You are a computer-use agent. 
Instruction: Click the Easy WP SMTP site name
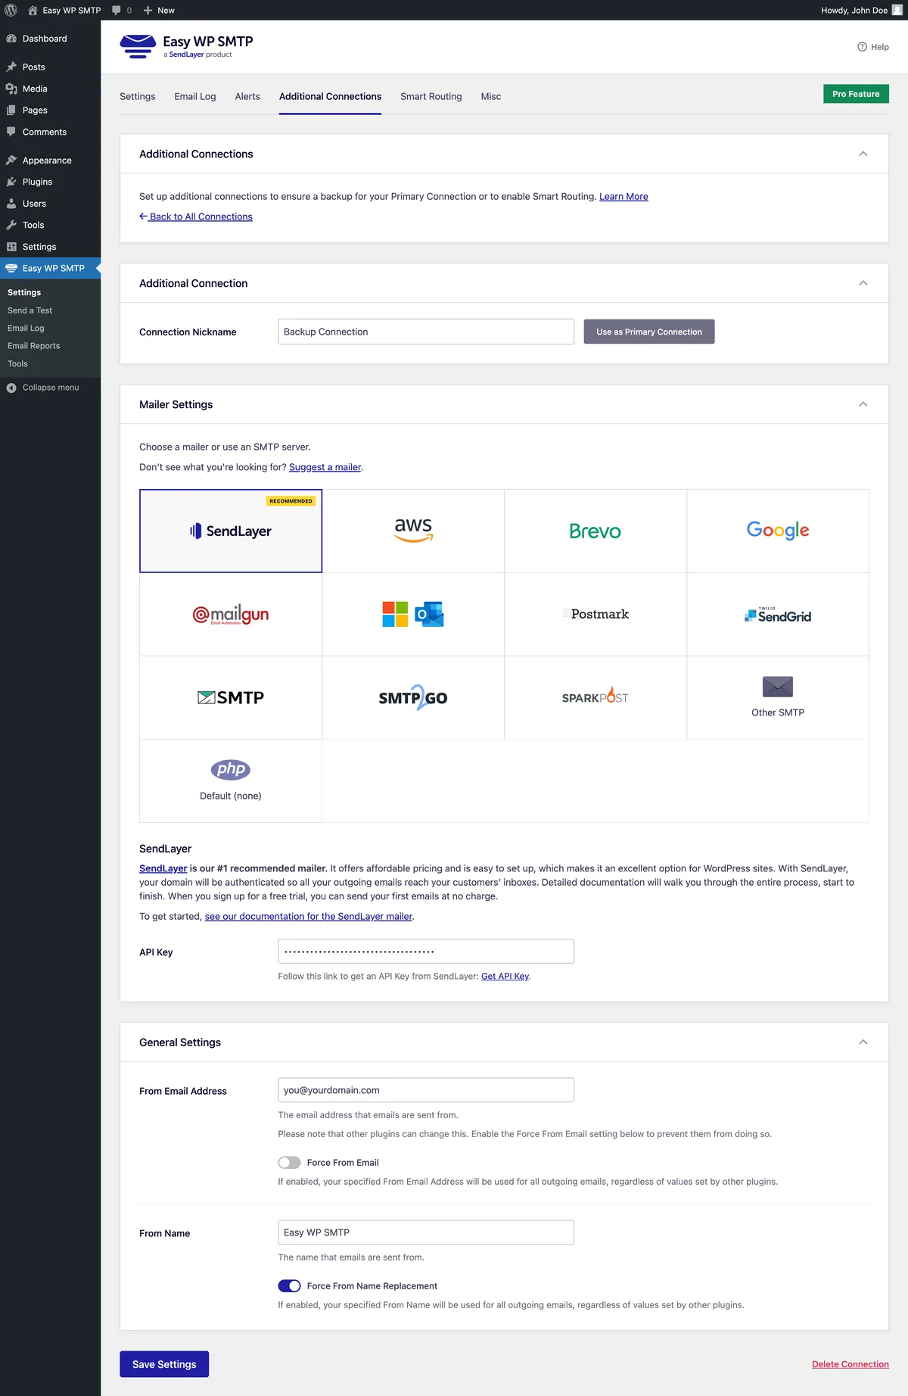64,10
